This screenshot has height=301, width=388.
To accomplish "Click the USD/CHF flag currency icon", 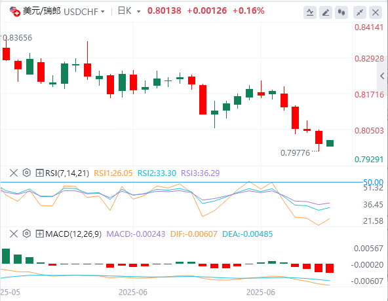I will click(x=14, y=11).
